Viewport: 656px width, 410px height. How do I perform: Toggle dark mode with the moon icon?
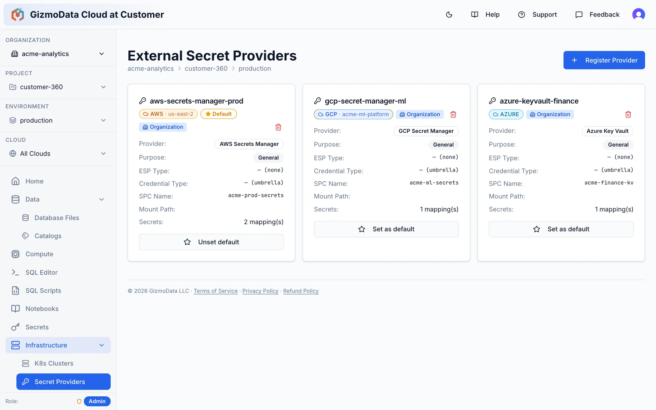449,14
